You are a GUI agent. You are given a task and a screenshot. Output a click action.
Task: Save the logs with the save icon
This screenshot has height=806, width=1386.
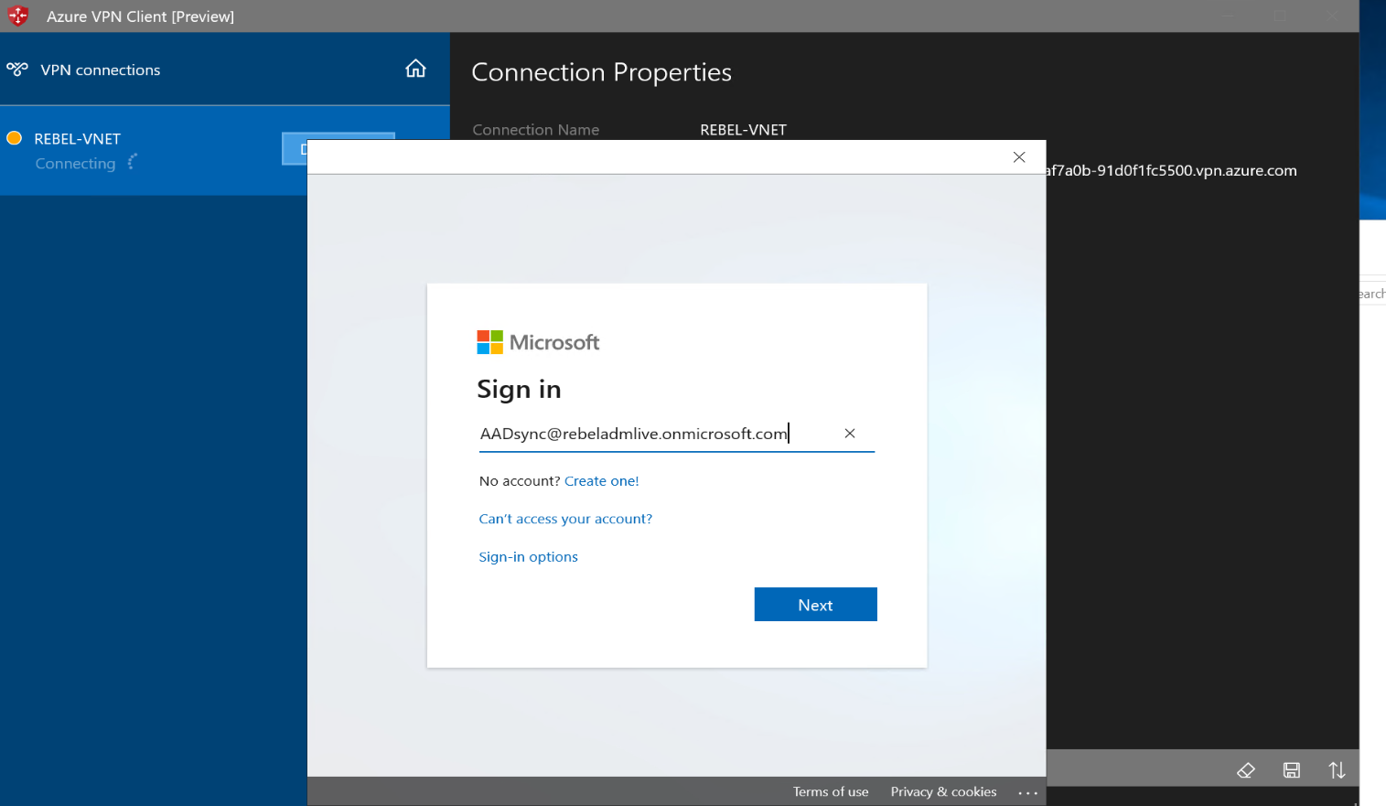pos(1292,770)
